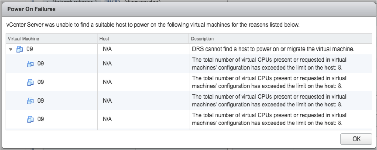This screenshot has height=150, width=377.
Task: Select the last child 09 row label
Action: tap(41, 119)
